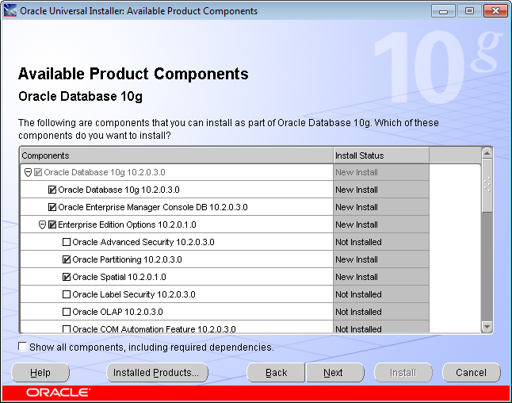Click scrollbar up arrow in component list
512x403 pixels.
point(487,153)
